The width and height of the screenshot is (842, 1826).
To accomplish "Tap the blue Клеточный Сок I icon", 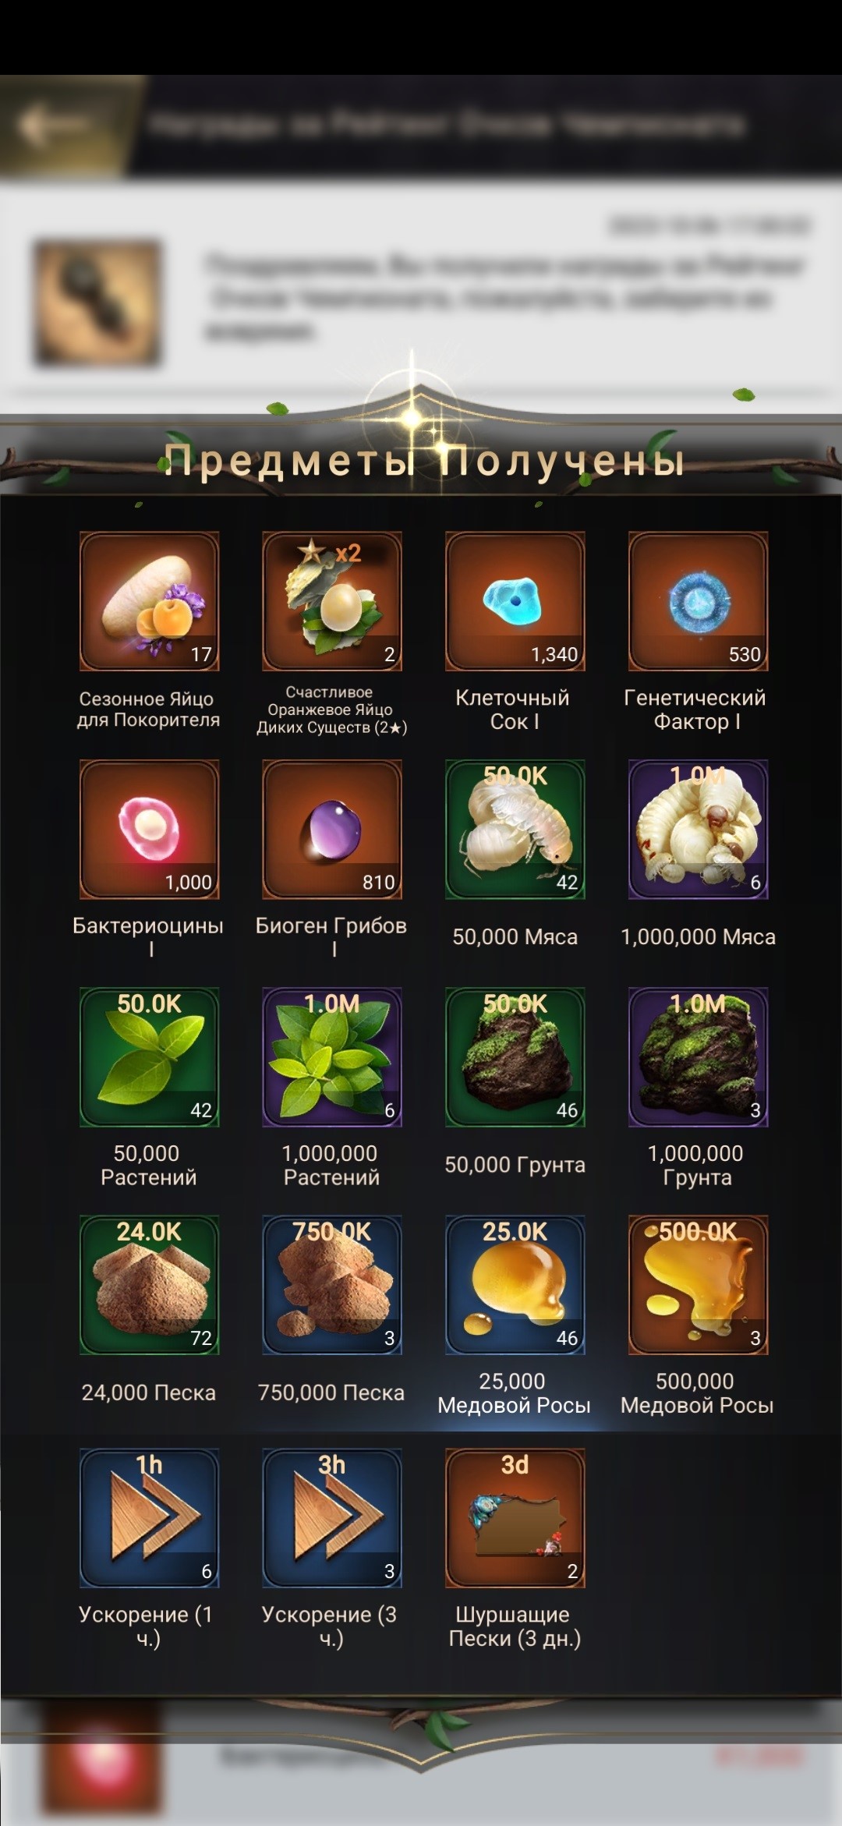I will [515, 601].
